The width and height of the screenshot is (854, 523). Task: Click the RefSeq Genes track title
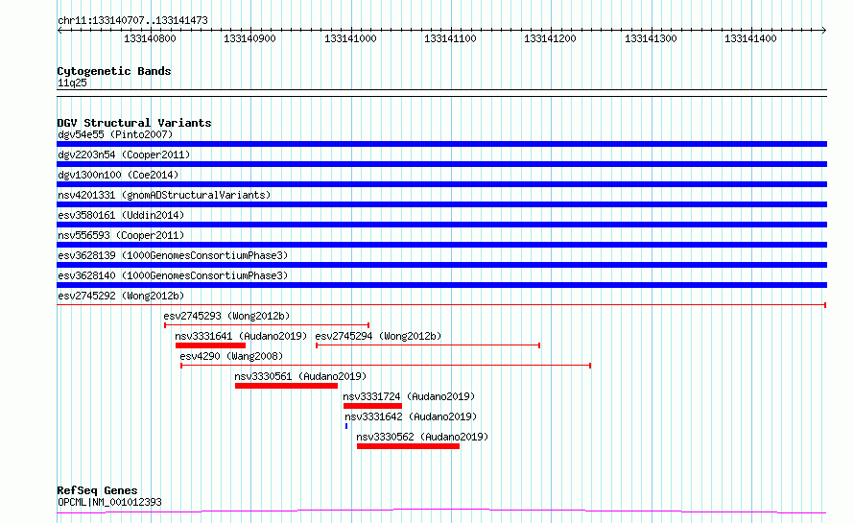click(97, 490)
